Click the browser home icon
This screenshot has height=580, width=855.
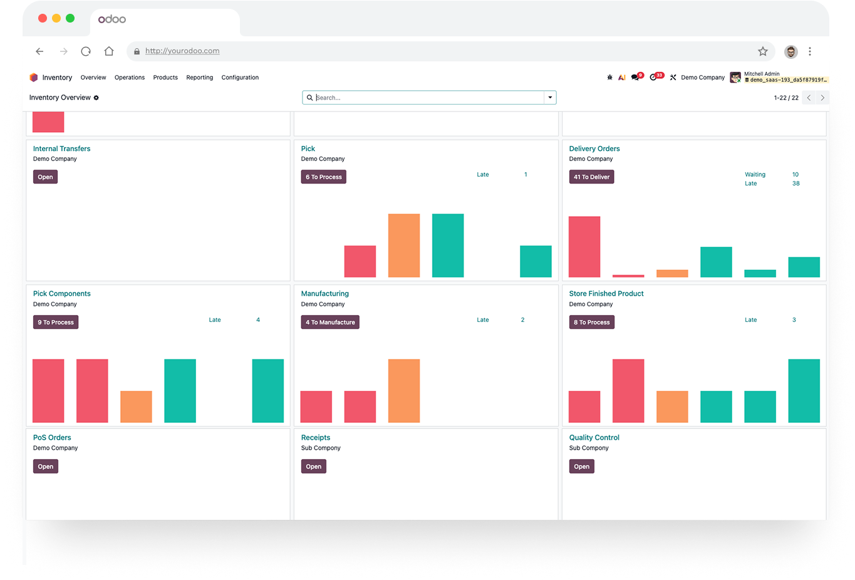(109, 51)
